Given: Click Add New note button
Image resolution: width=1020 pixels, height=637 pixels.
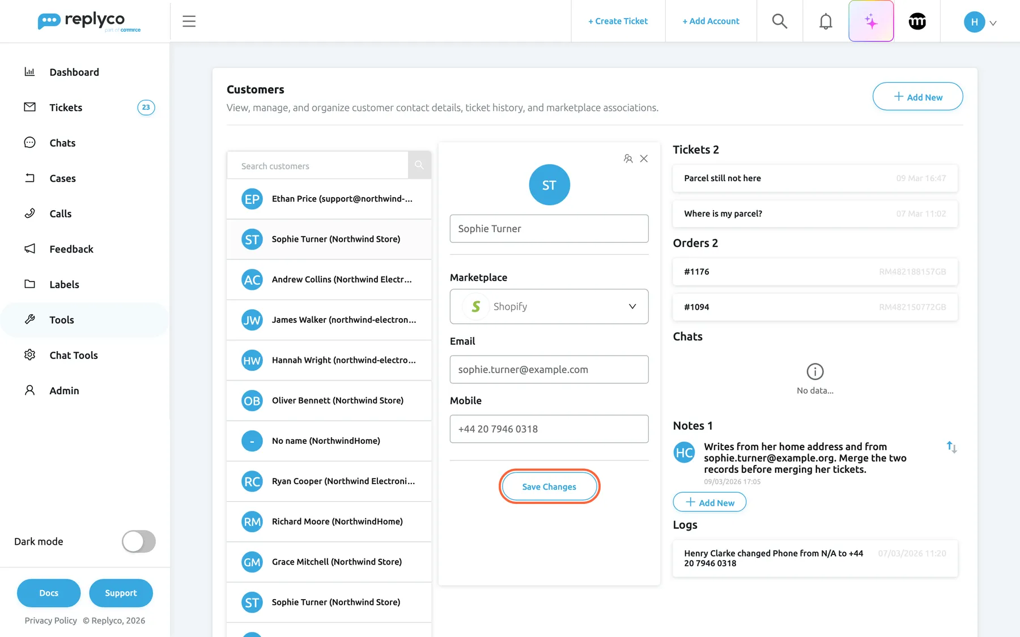Looking at the screenshot, I should [x=709, y=502].
